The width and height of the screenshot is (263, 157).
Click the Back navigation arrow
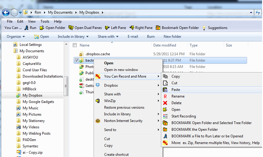pos(5,12)
